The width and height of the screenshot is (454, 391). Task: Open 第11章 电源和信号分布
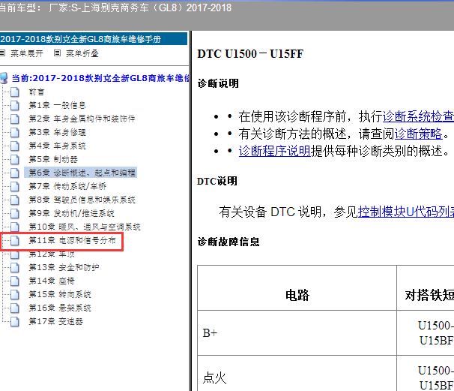[72, 240]
